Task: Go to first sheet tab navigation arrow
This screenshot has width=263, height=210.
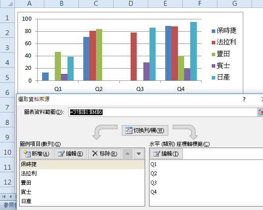Action: point(4,196)
